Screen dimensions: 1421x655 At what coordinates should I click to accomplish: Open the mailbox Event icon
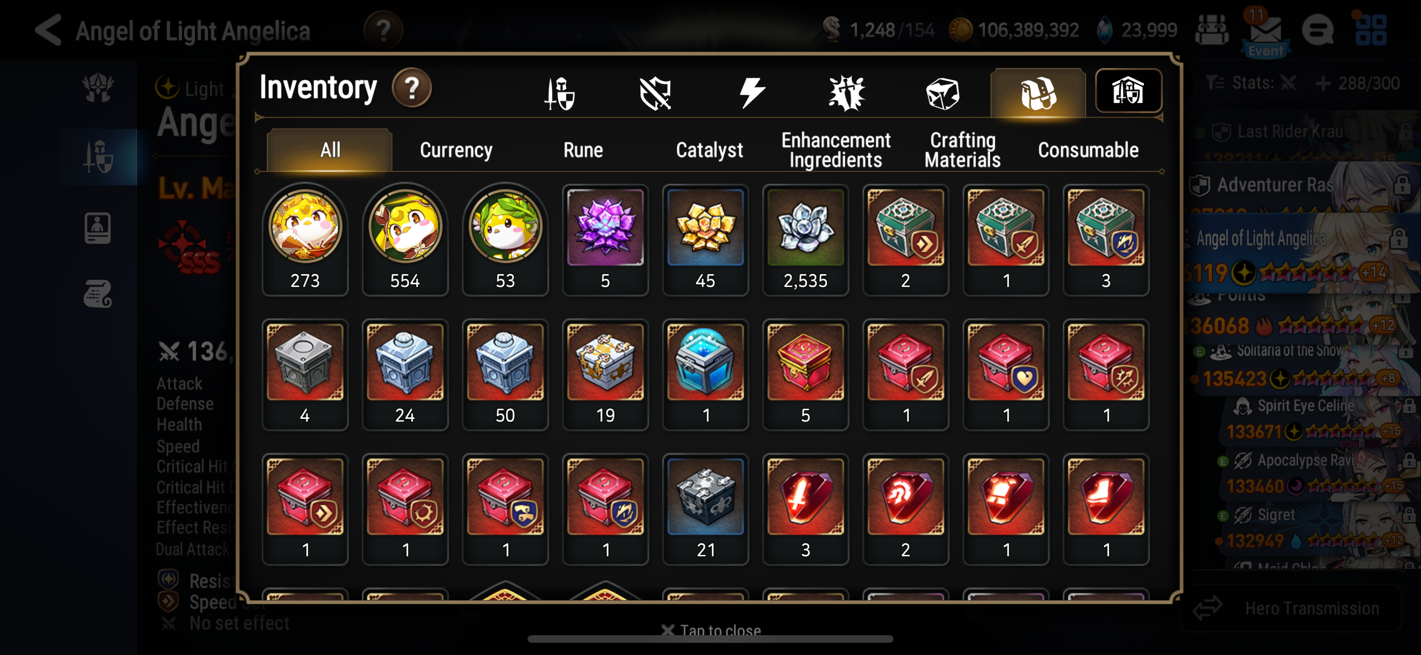coord(1265,33)
